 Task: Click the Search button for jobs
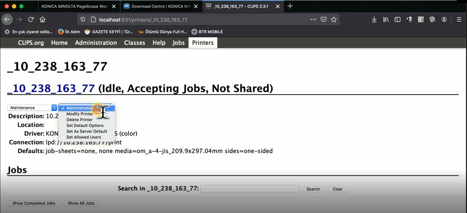click(x=313, y=189)
